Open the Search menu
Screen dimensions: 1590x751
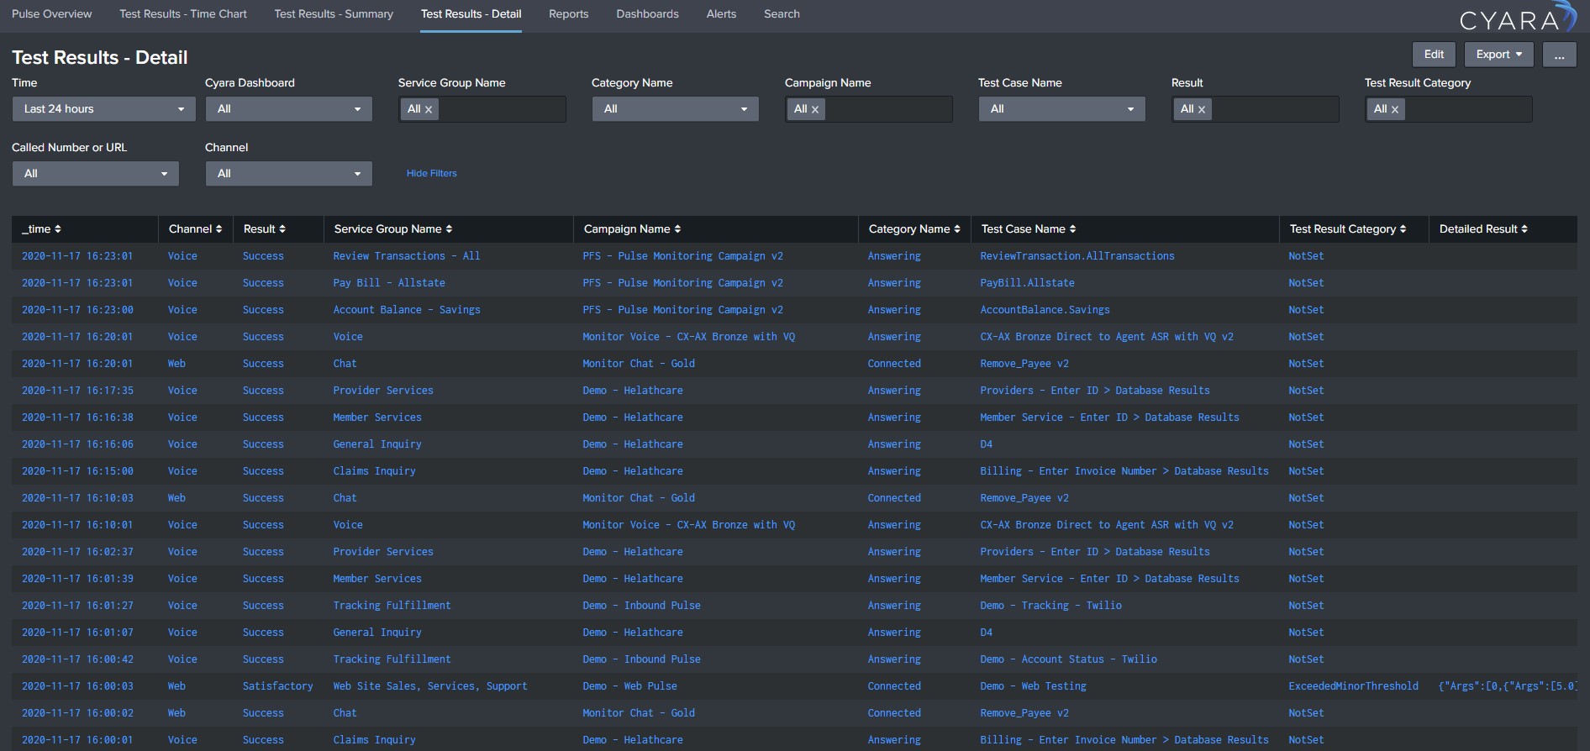[782, 14]
